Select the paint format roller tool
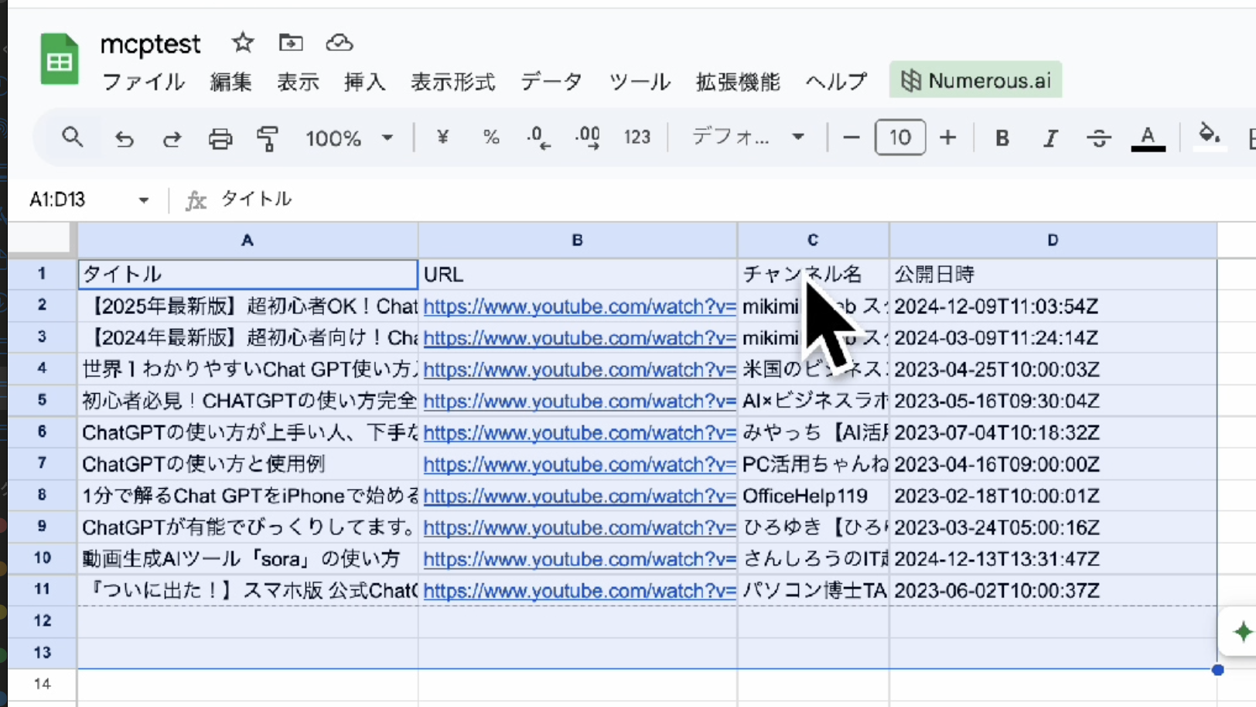 [x=268, y=138]
